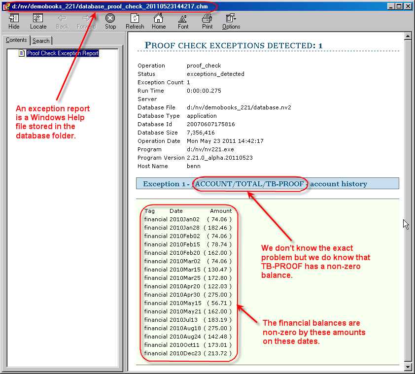This screenshot has width=415, height=374.
Task: Switch to the Search tab
Action: coord(41,41)
